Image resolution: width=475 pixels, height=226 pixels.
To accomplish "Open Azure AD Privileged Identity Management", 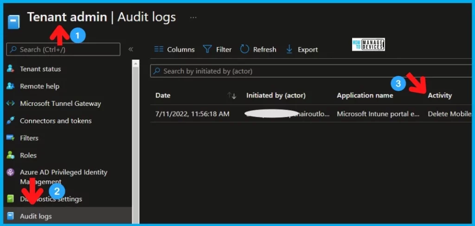I will coord(64,177).
